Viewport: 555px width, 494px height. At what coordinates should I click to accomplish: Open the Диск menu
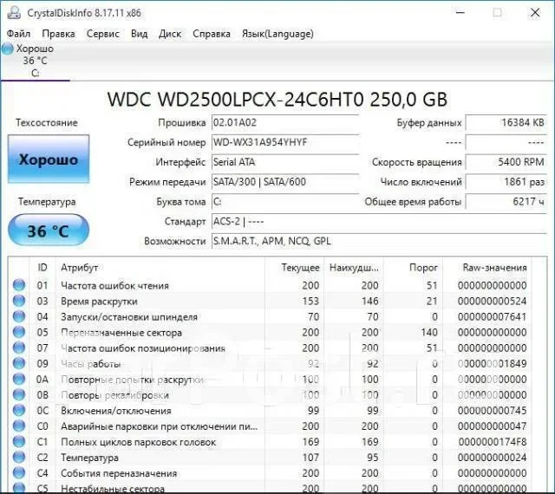tap(170, 34)
